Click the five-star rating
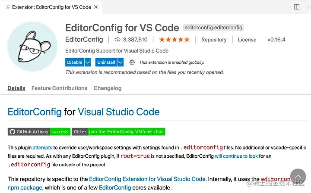This screenshot has width=311, height=193. tap(174, 40)
